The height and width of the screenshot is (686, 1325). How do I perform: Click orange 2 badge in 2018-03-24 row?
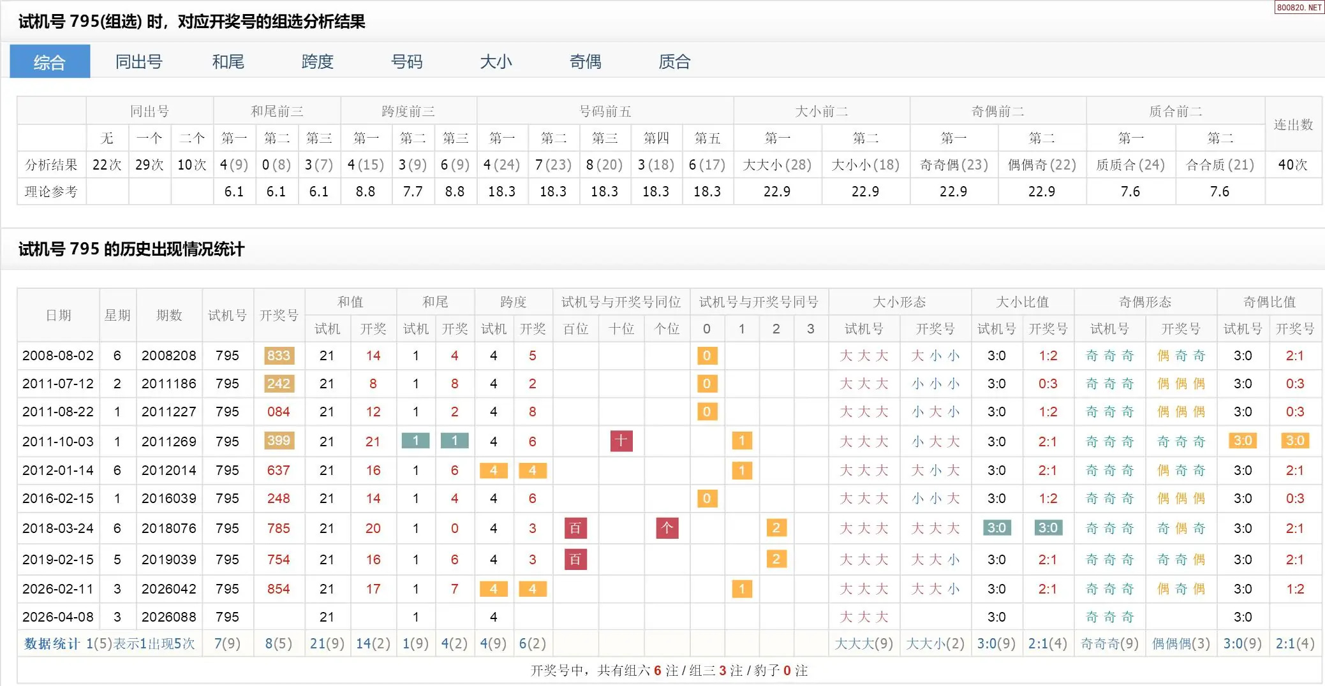point(776,528)
